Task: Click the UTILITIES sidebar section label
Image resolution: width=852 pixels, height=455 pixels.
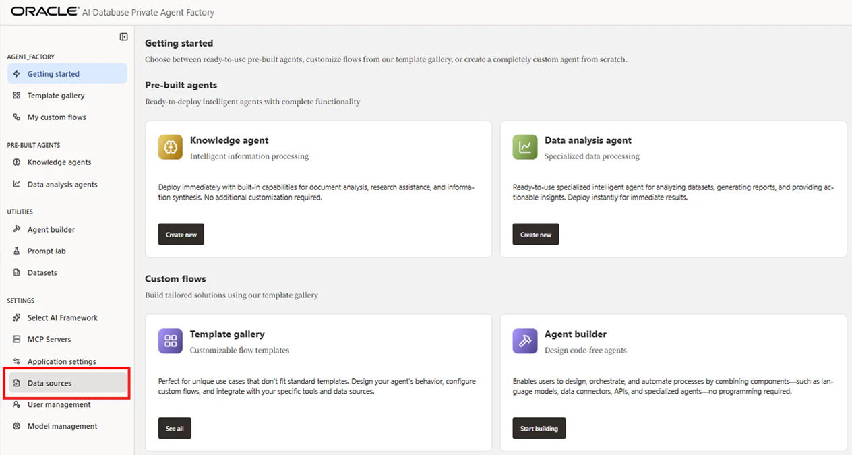Action: (20, 212)
